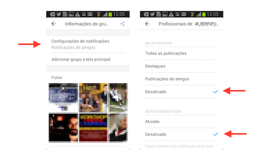
Task: Tap Adicionar grupo à tela principal
Action: point(81,59)
